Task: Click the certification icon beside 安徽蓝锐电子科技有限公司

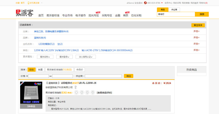Action: pos(76,87)
